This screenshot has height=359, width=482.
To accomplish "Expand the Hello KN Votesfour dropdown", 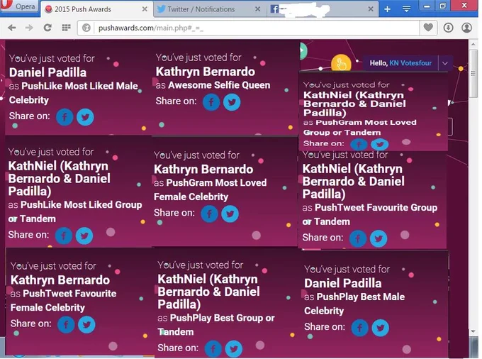I will point(445,63).
